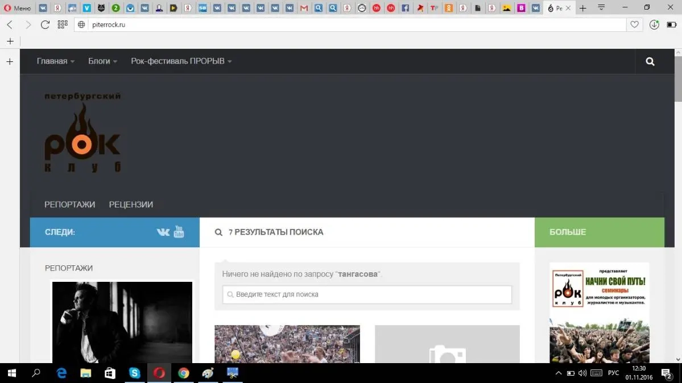Expand the Блоги dropdown menu
682x383 pixels.
click(x=102, y=61)
